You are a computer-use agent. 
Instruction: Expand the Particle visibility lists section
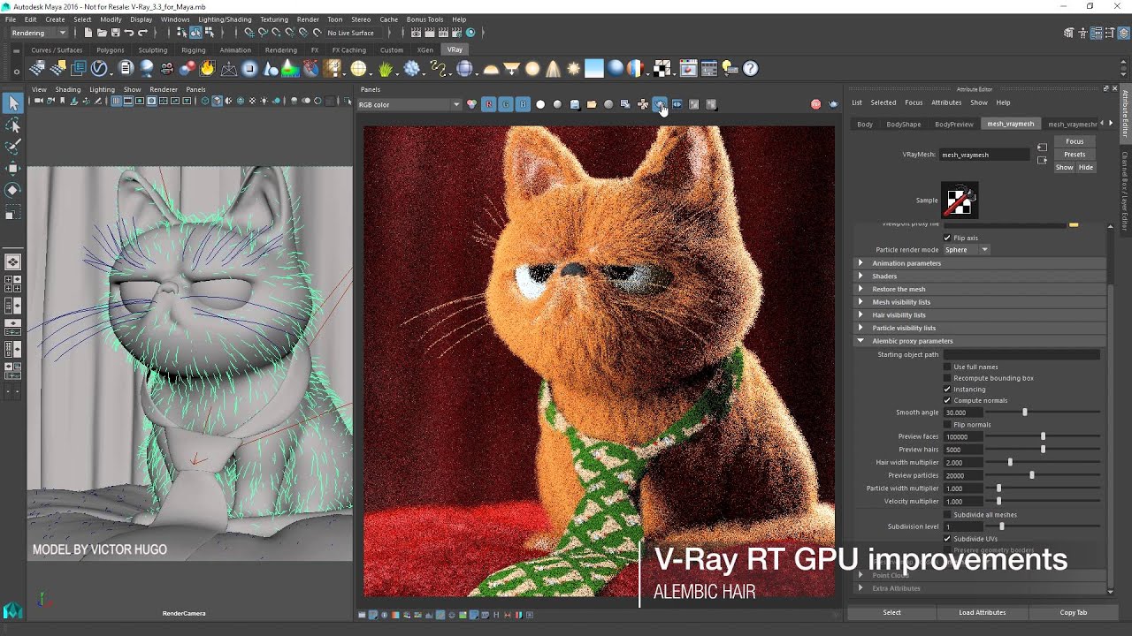[980, 328]
